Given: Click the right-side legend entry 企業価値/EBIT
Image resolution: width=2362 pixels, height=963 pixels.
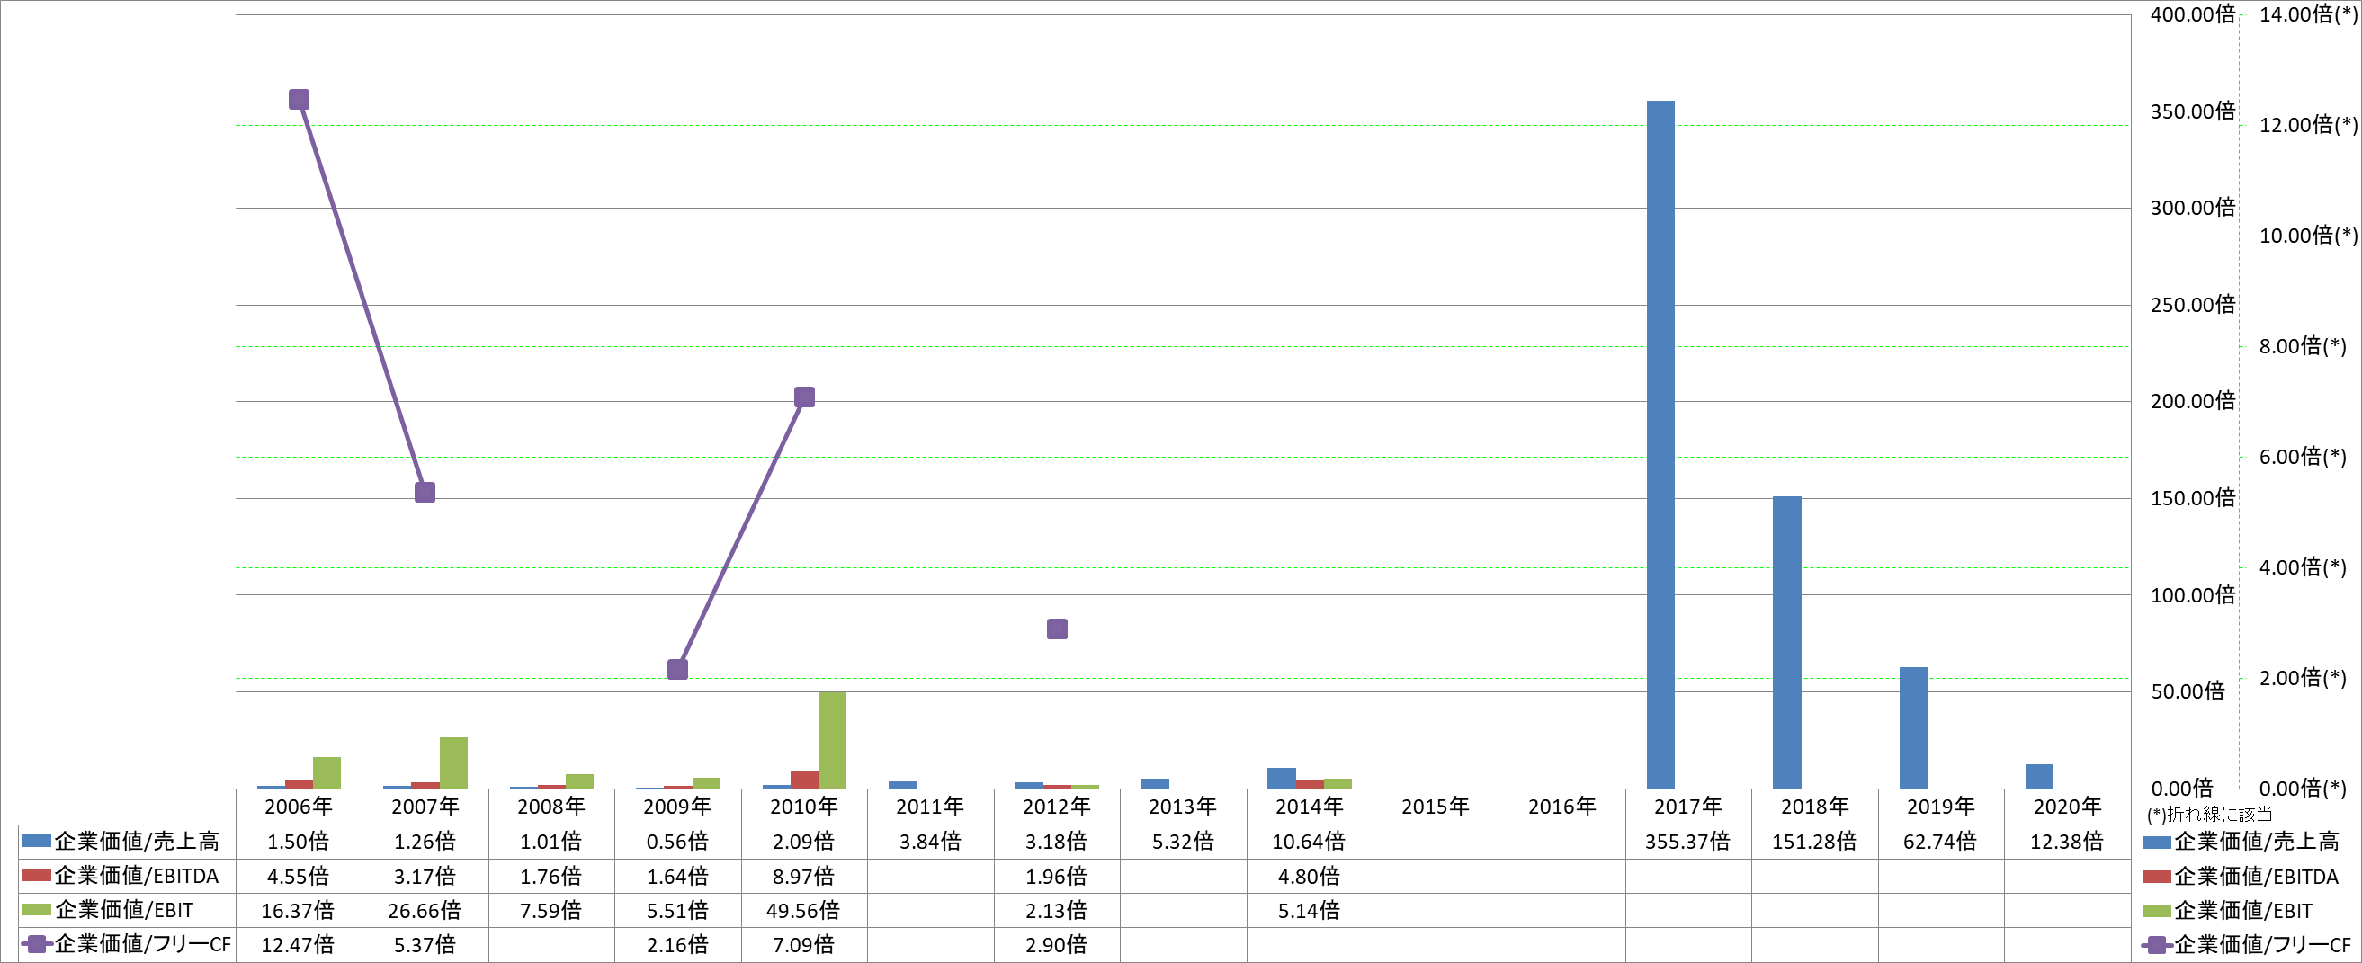Looking at the screenshot, I should pyautogui.click(x=2227, y=911).
